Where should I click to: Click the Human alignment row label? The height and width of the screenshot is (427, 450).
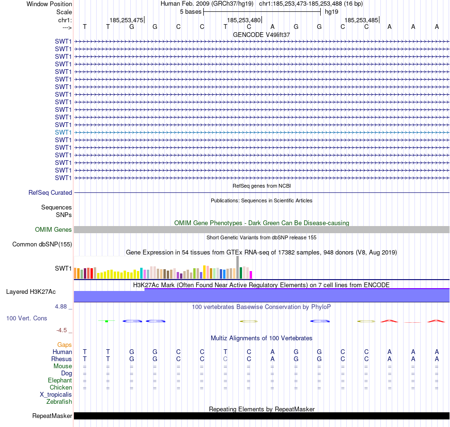tap(62, 352)
